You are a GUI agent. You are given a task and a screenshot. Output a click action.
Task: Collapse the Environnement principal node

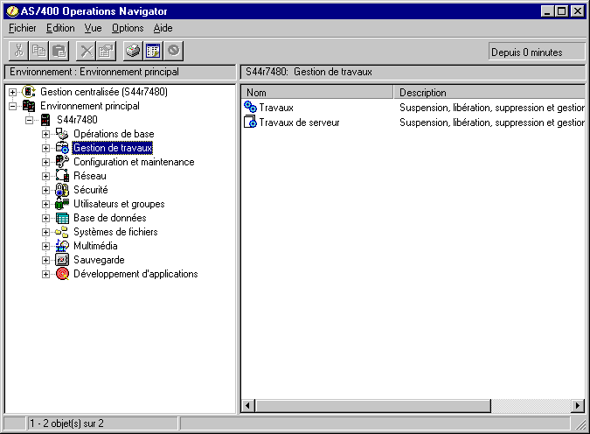12,106
